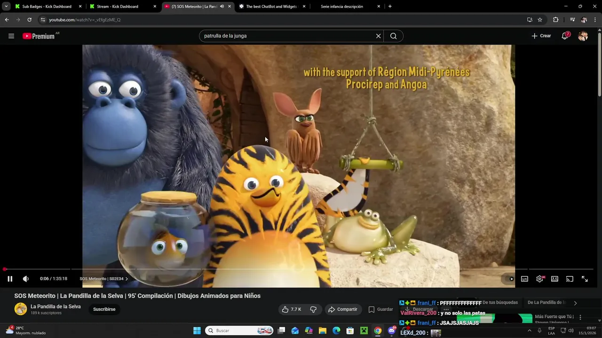Open Minecraft from taskbar
The width and height of the screenshot is (602, 338).
[364, 330]
